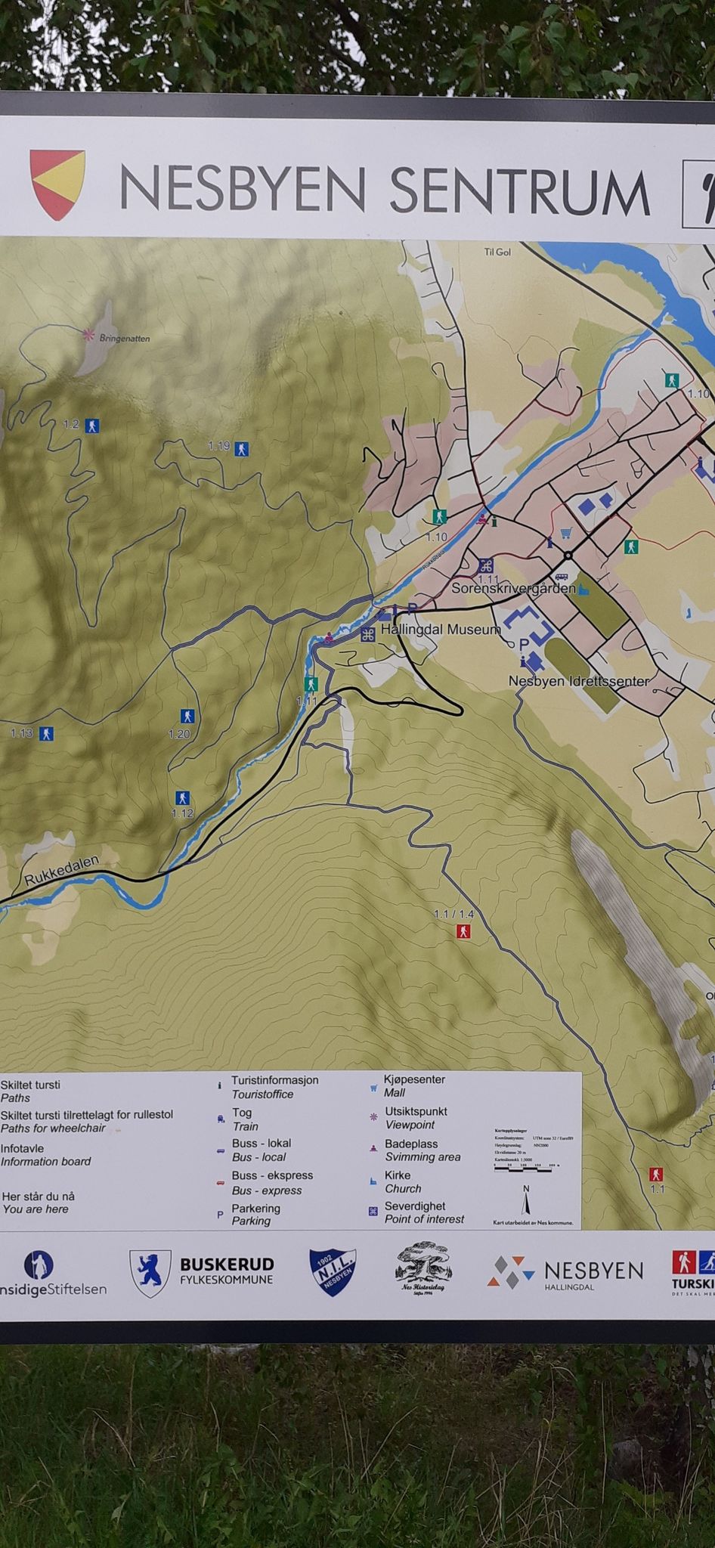Select the Buss - lokal legend icon
715x1548 pixels.
pos(220,1150)
